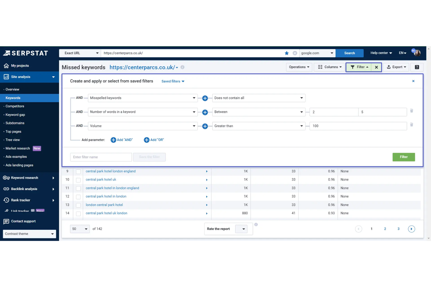Expand the Saved filters dropdown

(173, 81)
